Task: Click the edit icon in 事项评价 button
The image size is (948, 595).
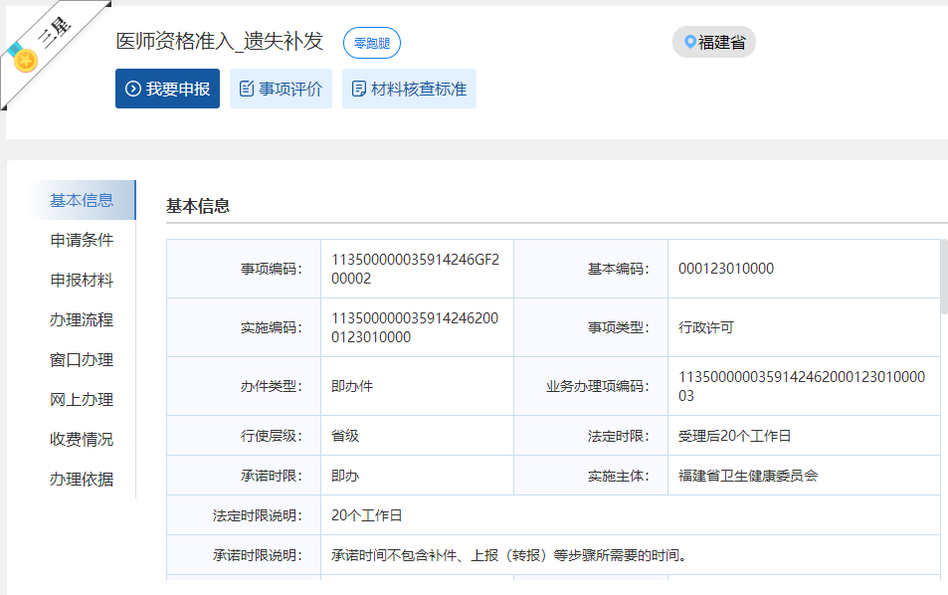Action: (247, 90)
